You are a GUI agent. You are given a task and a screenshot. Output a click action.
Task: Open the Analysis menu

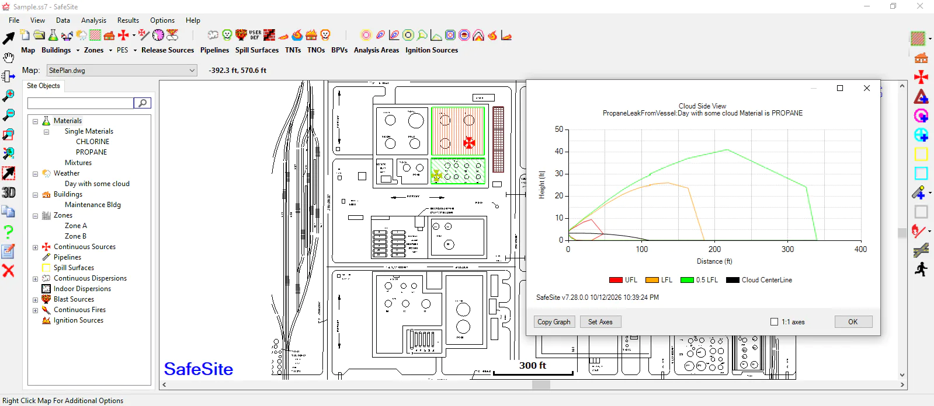coord(93,20)
